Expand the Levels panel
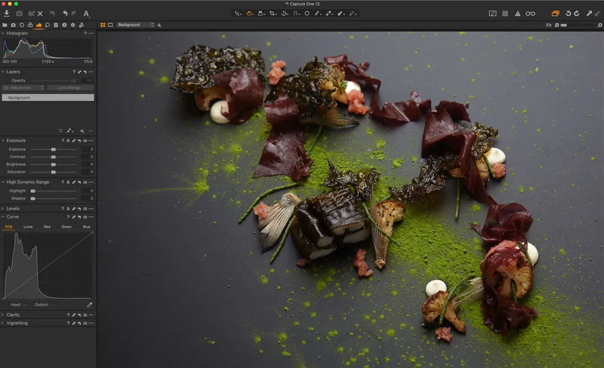 point(13,208)
